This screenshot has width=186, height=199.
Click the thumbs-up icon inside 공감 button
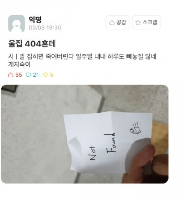112,23
